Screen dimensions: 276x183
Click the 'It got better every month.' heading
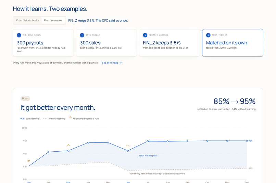point(58,108)
